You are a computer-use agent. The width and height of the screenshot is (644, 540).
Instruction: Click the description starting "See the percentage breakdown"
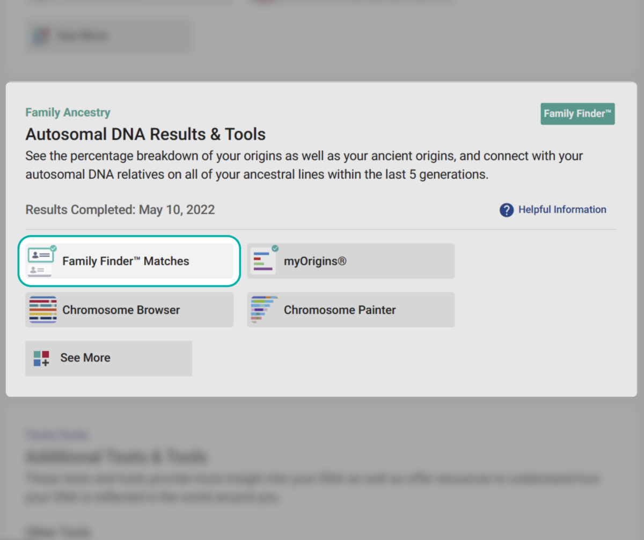pos(304,166)
